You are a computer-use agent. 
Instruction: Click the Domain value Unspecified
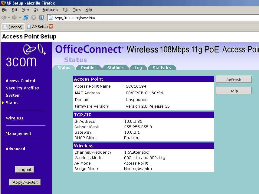pyautogui.click(x=136, y=100)
